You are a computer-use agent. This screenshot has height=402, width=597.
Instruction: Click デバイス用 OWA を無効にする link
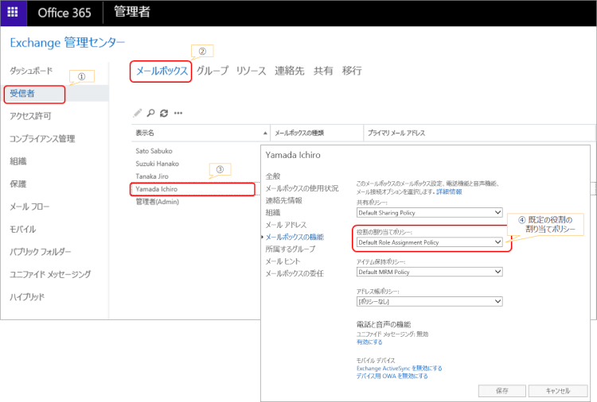click(392, 376)
